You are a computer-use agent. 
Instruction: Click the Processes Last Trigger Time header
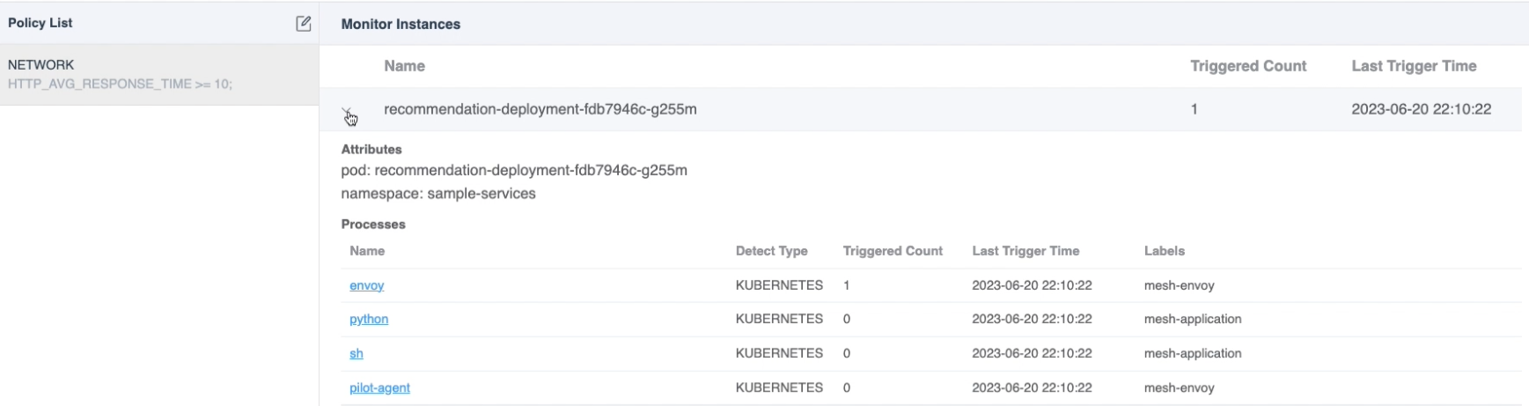(x=1025, y=251)
